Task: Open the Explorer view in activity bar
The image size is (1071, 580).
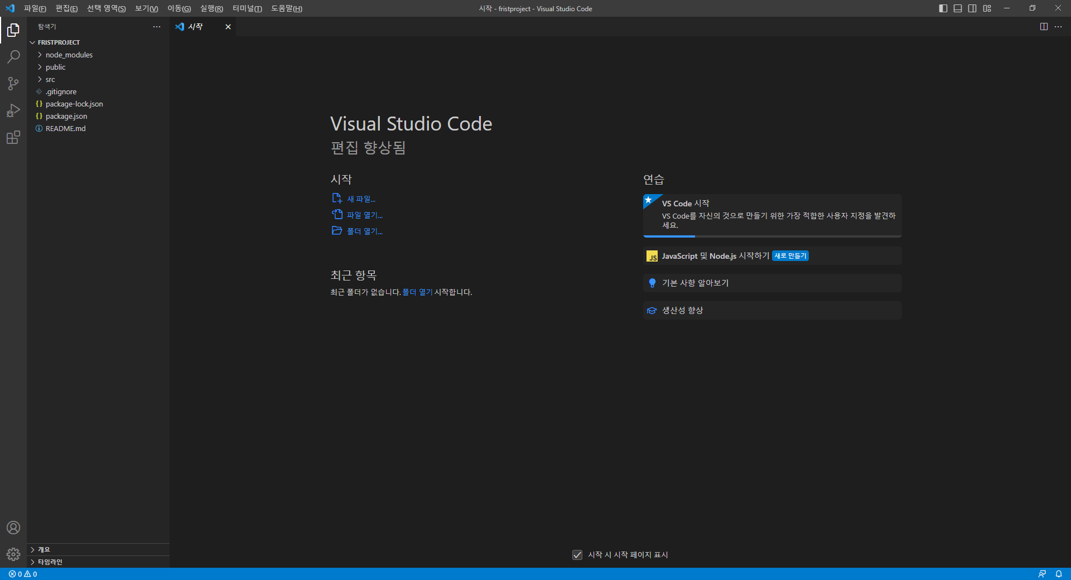Action: 13,30
